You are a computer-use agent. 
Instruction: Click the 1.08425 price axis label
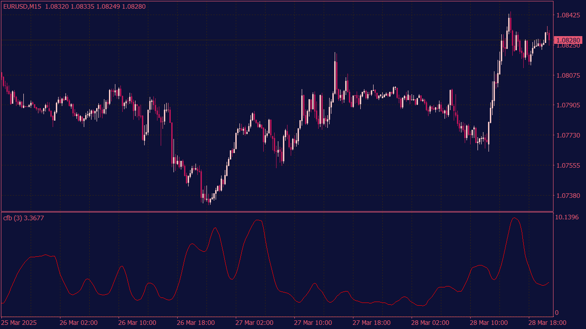click(568, 15)
